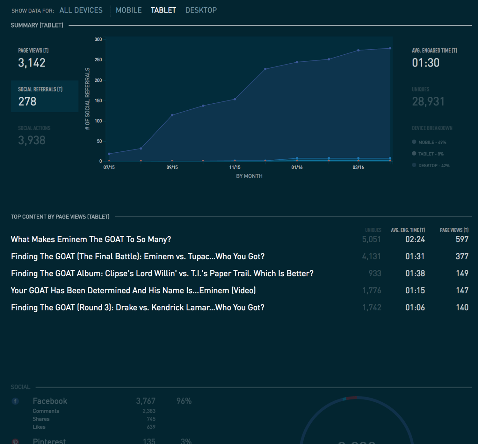Screen dimensions: 478x444
Task: Select the Tablet device tab
Action: point(163,10)
